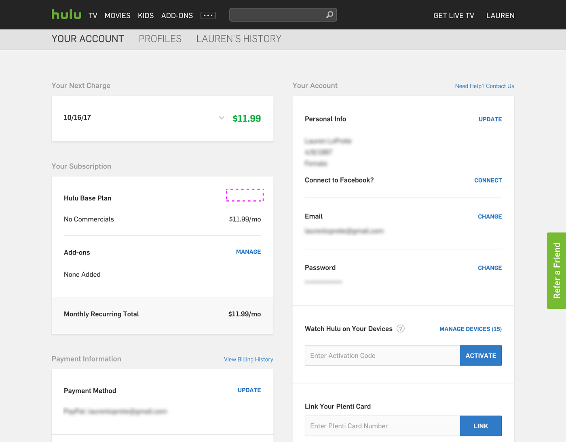Update Personal Info
566x442 pixels.
490,119
